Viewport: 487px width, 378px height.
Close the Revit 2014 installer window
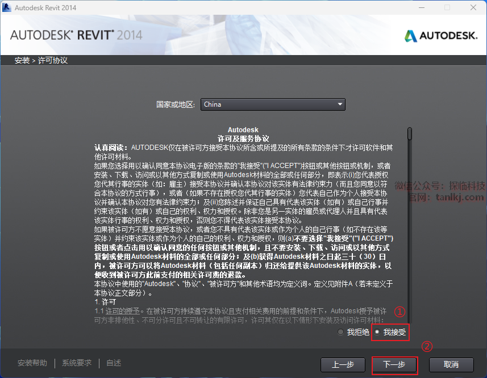(473, 7)
